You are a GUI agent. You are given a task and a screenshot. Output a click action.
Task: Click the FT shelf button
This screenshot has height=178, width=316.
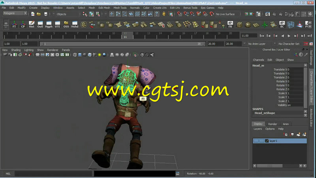point(14,25)
